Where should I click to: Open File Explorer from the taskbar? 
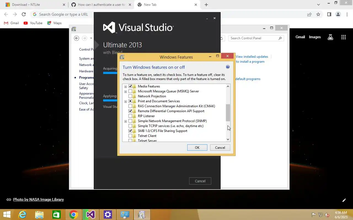tap(39, 215)
